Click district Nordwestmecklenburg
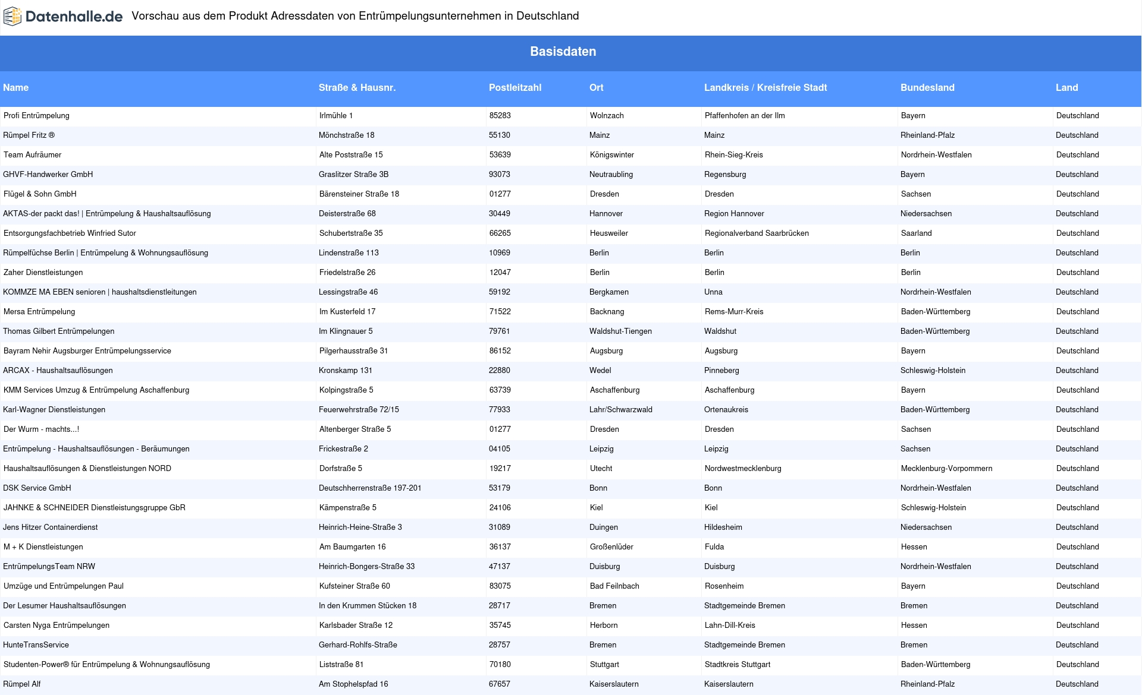Screen dimensions: 1142x695 click(743, 469)
